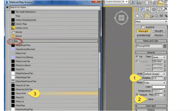
Task: Toggle the Texture checkbox
Action: pyautogui.click(x=137, y=95)
